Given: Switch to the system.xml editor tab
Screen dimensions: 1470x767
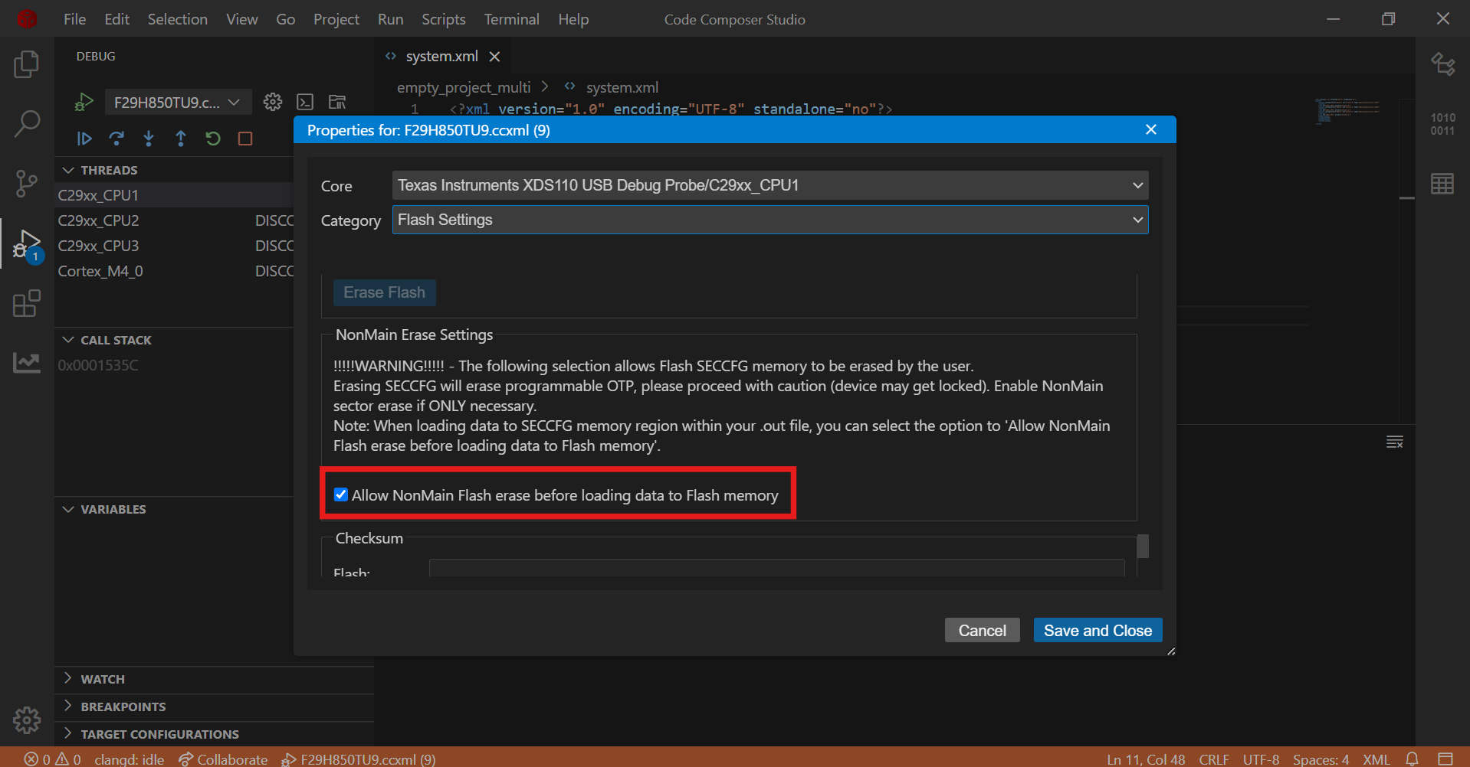Looking at the screenshot, I should pos(441,55).
